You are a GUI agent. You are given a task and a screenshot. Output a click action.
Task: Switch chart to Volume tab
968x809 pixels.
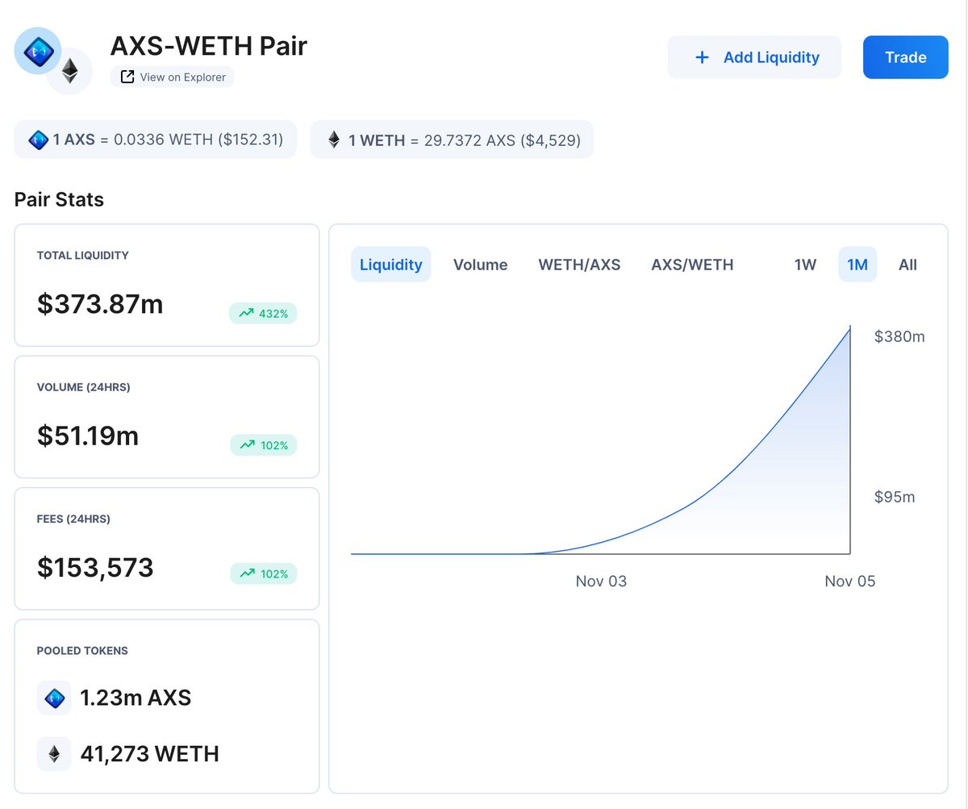[481, 265]
